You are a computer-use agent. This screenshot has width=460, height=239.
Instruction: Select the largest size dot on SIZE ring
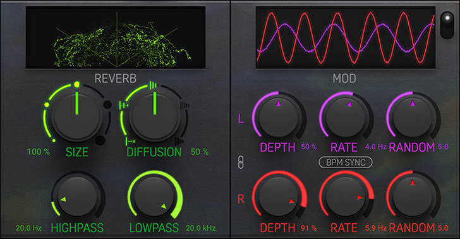(76, 85)
